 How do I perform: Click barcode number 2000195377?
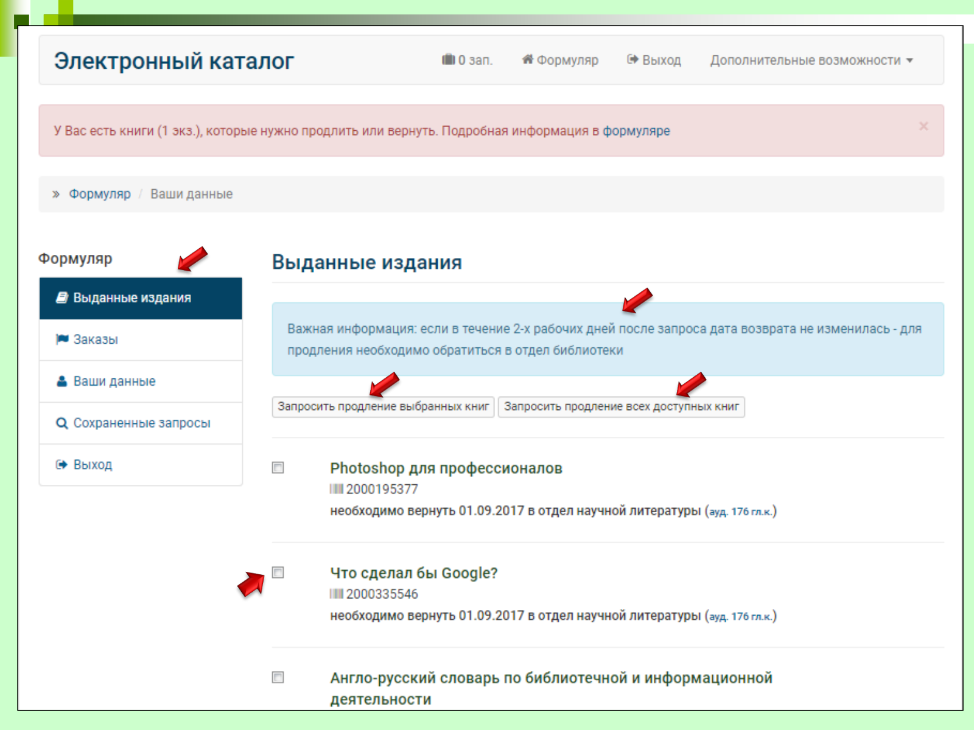pyautogui.click(x=382, y=489)
